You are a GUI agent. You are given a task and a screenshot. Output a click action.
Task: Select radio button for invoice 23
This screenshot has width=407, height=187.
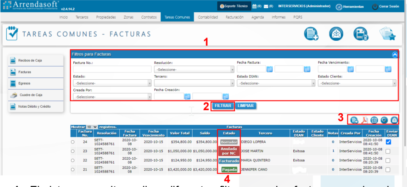(73, 151)
